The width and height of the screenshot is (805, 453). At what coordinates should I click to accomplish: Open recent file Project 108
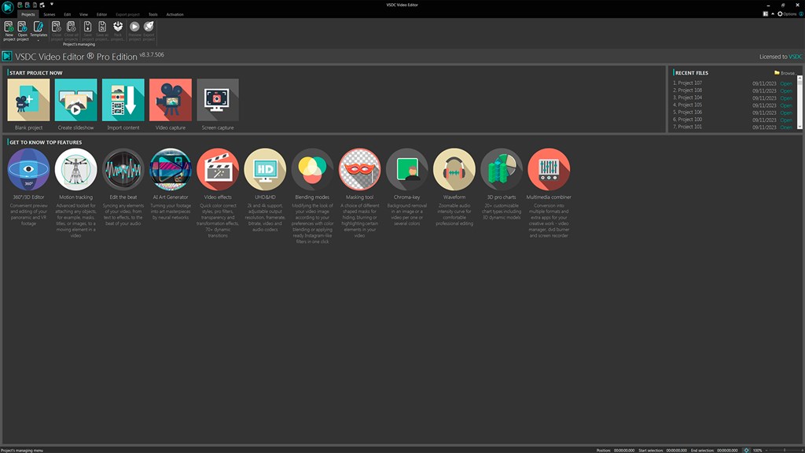(786, 90)
